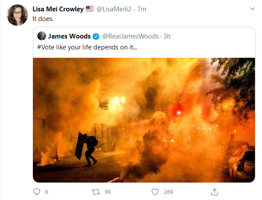Image resolution: width=262 pixels, height=200 pixels.
Task: Click the 269 likes count
Action: tap(168, 192)
